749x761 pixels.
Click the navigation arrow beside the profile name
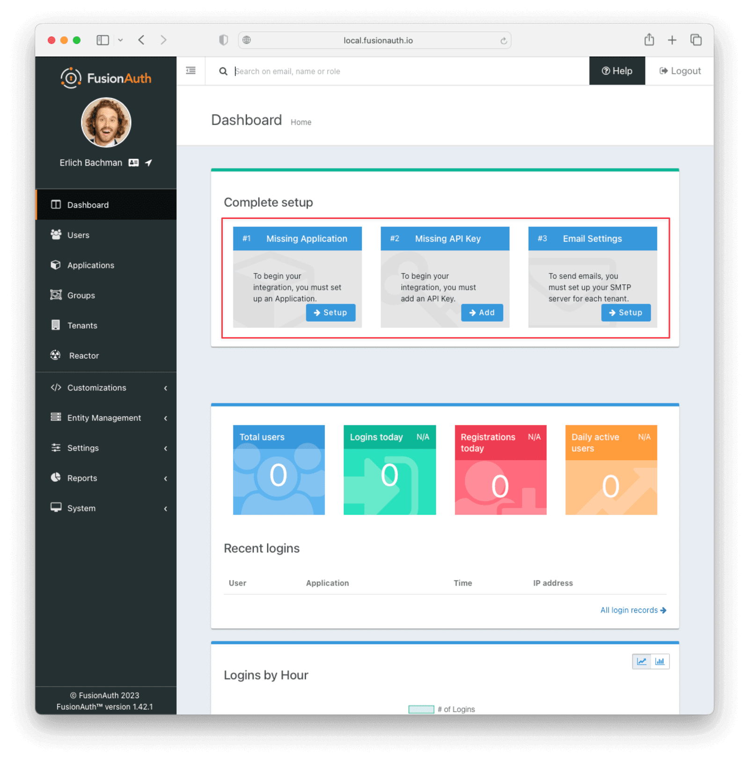(148, 162)
